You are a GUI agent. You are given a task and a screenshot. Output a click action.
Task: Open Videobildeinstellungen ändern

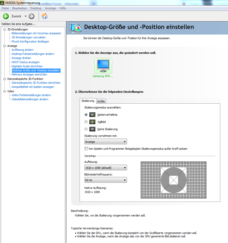click(30, 99)
